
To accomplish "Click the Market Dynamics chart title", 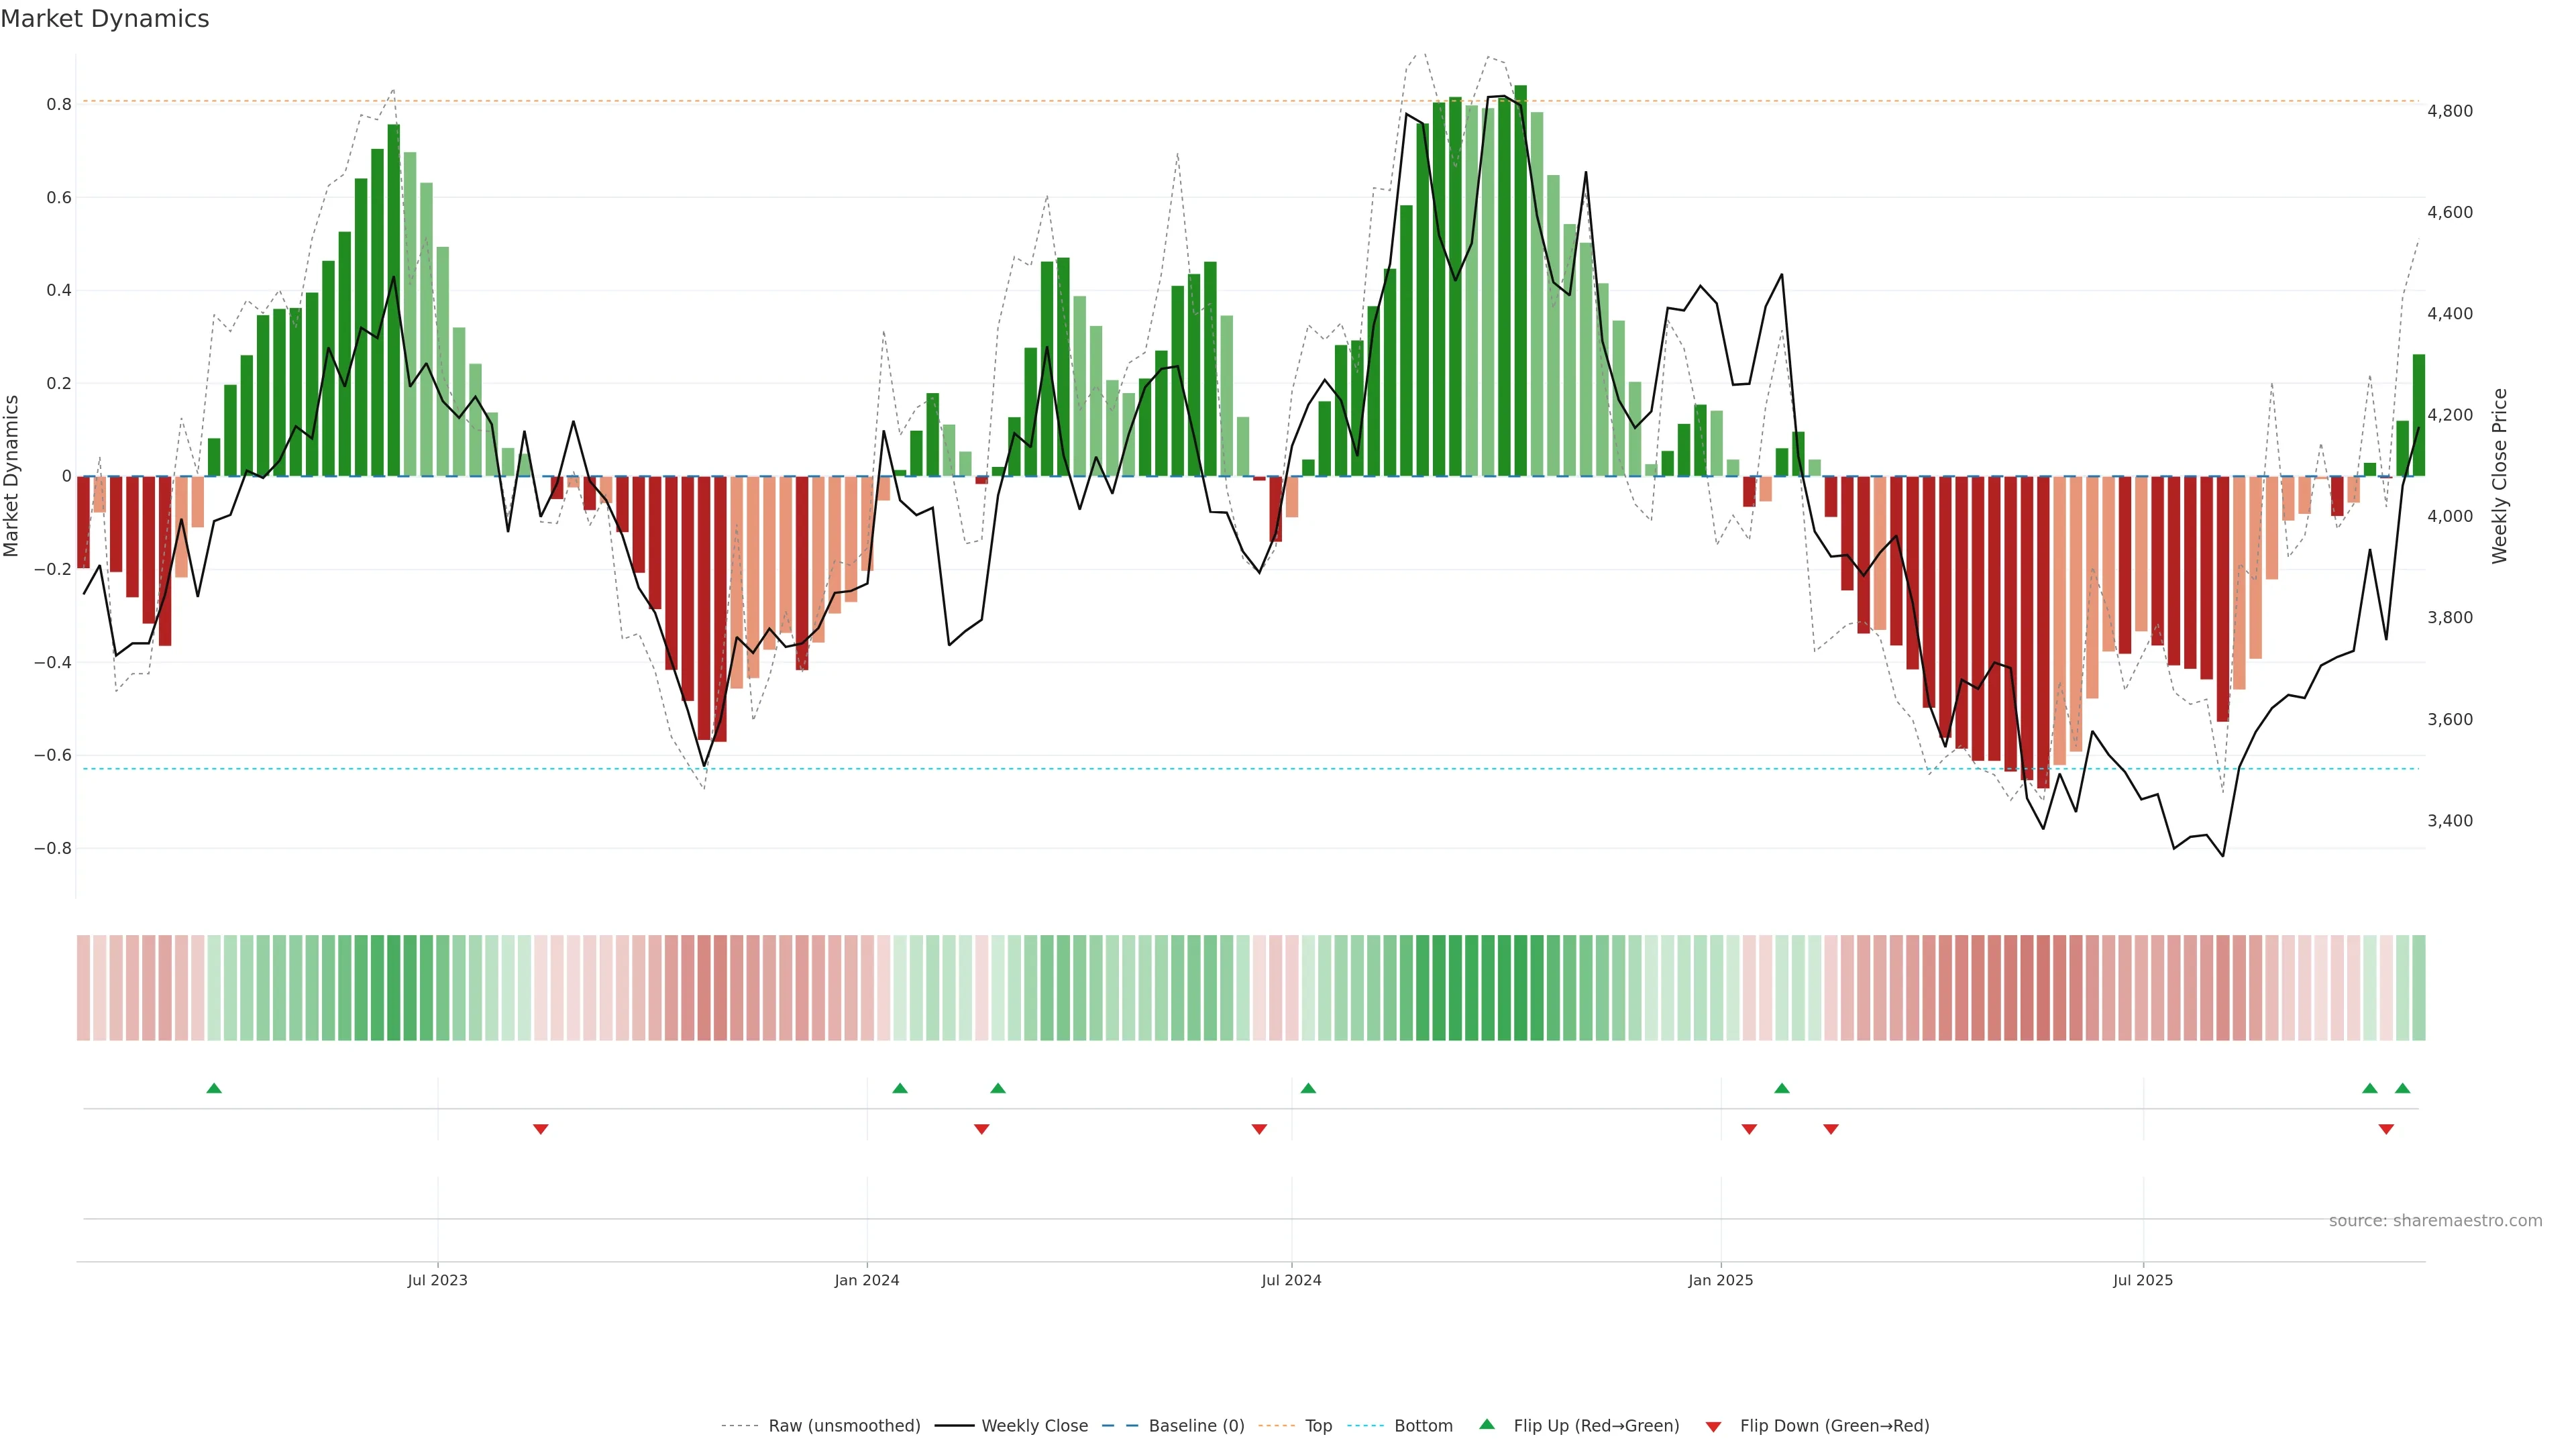I will click(x=105, y=19).
